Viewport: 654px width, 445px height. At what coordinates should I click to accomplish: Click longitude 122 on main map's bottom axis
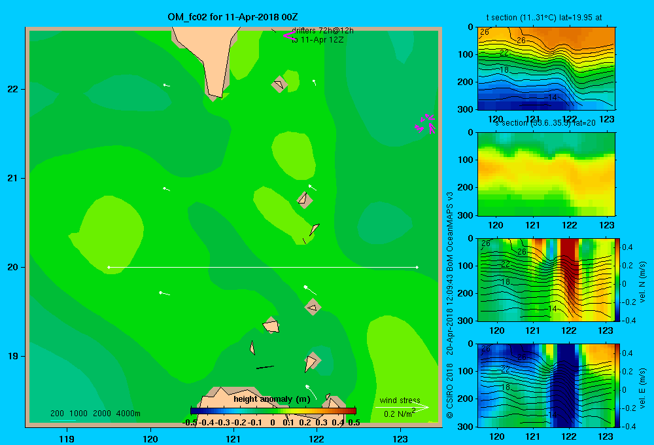[317, 438]
